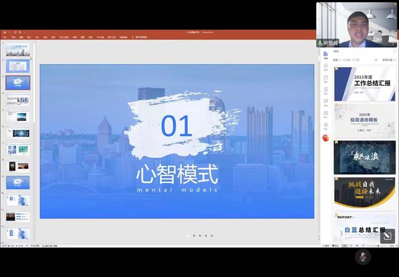Click the muted microphone button at bottom
The width and height of the screenshot is (399, 277).
362,257
